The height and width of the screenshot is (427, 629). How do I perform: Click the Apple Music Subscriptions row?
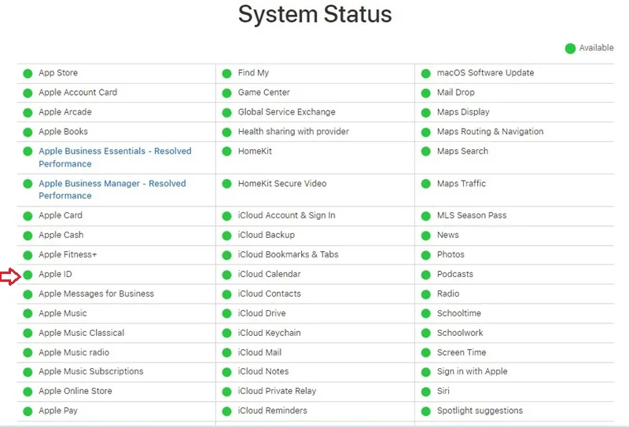click(x=90, y=371)
